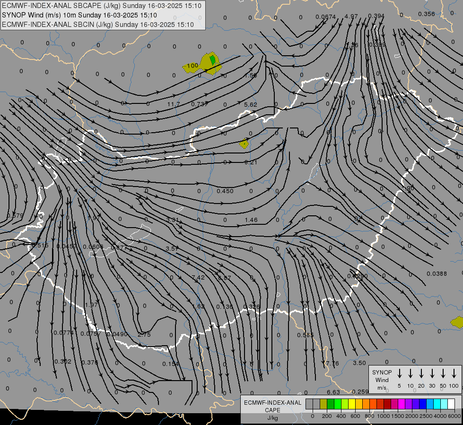Viewport: 463px width, 425px height.
Task: Click the value 7.76 on the map
Action: tap(332, 364)
